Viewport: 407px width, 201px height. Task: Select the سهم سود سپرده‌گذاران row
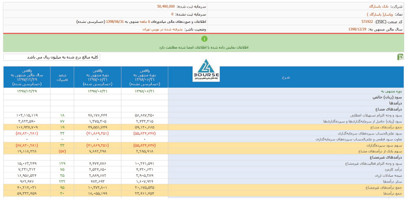(x=285, y=145)
